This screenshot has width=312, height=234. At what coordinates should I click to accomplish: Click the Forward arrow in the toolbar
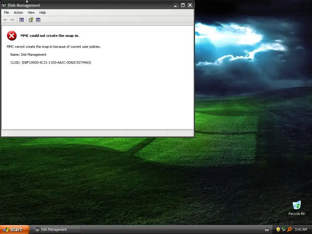click(12, 20)
